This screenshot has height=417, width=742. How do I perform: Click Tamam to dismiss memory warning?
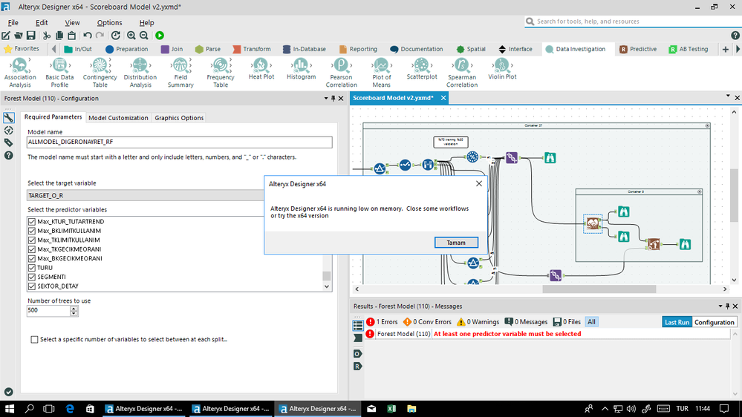pyautogui.click(x=456, y=243)
